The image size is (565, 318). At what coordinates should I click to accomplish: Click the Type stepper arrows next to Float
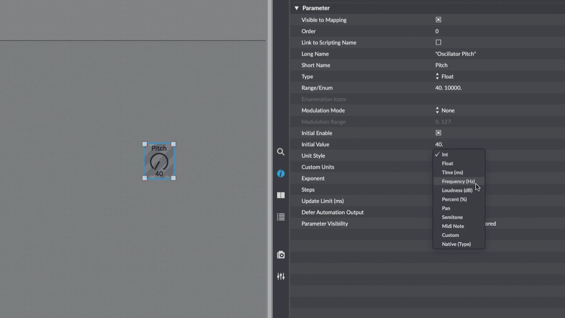[437, 76]
